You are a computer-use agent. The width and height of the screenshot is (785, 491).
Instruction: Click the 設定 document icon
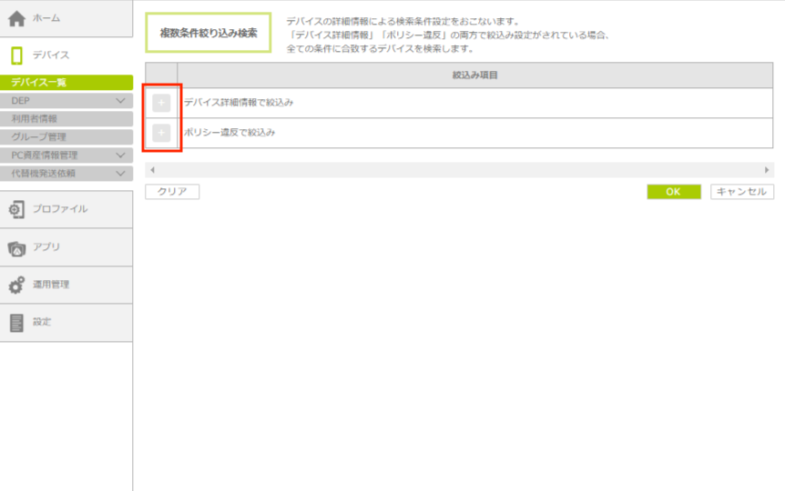(x=16, y=322)
